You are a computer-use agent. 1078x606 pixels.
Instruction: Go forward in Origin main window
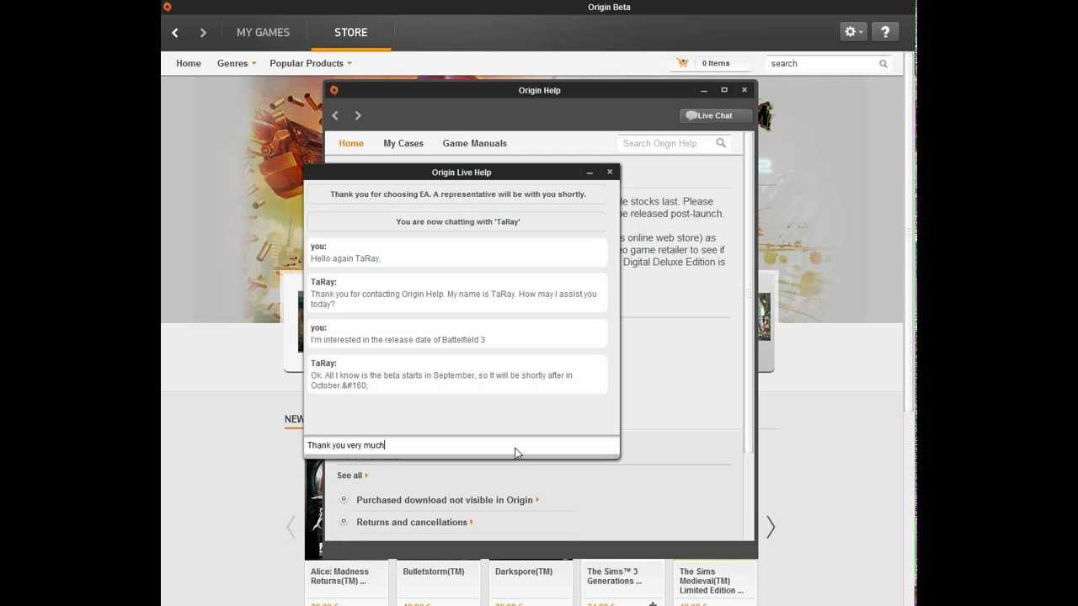click(x=203, y=33)
